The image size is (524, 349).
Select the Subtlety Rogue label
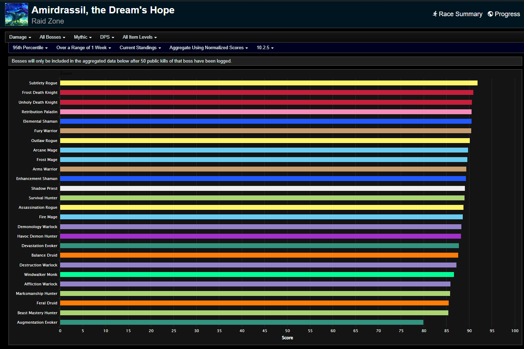pyautogui.click(x=43, y=83)
